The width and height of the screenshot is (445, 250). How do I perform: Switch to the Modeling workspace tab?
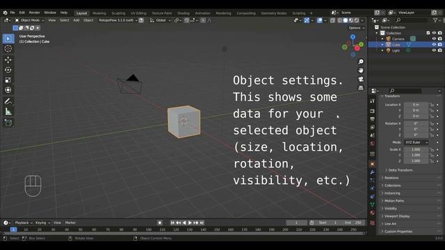coord(99,13)
